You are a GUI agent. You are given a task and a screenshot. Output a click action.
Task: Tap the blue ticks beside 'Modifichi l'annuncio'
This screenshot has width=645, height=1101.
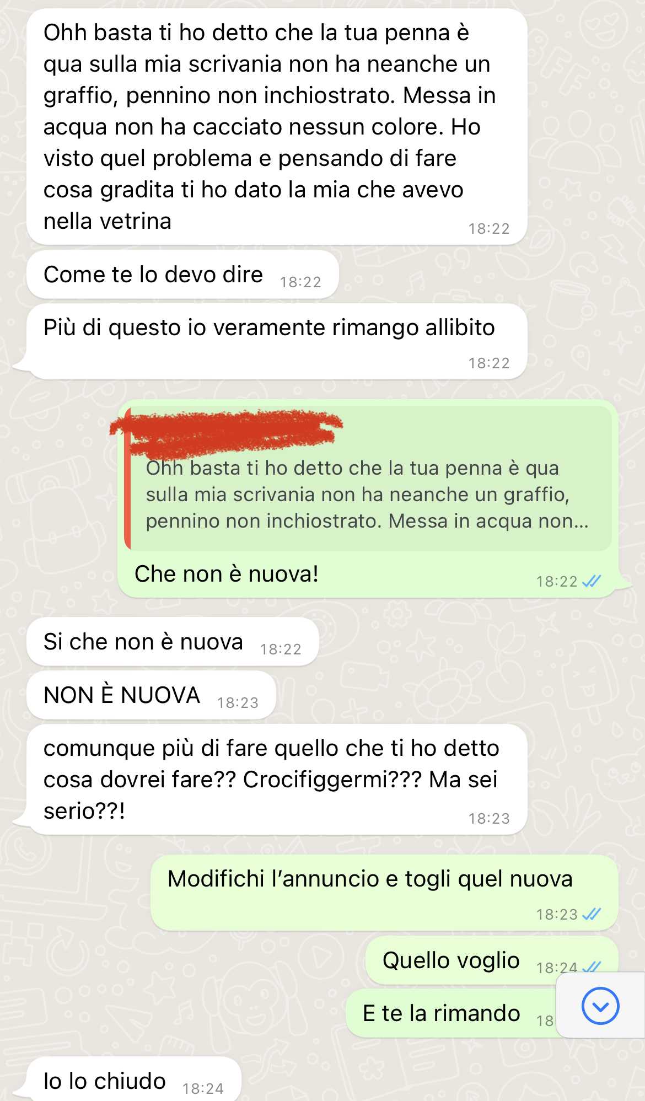(x=592, y=914)
